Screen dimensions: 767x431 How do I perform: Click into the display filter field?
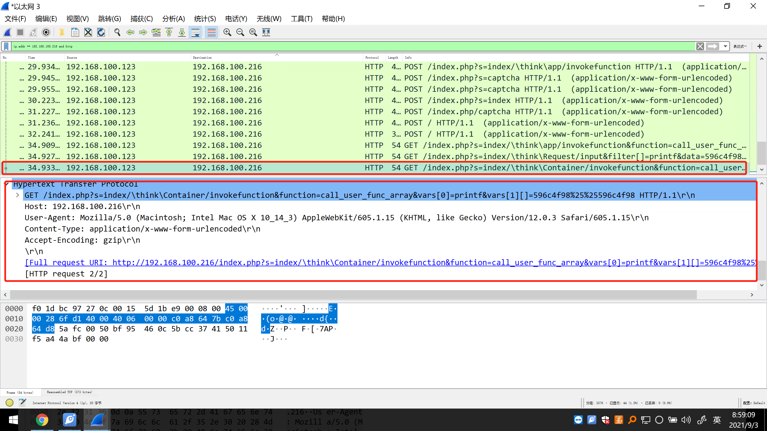pyautogui.click(x=353, y=46)
